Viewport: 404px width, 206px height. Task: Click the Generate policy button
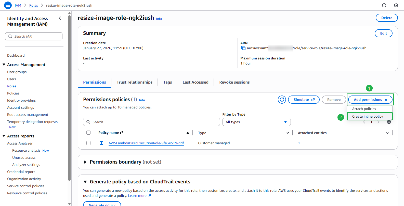click(x=102, y=204)
